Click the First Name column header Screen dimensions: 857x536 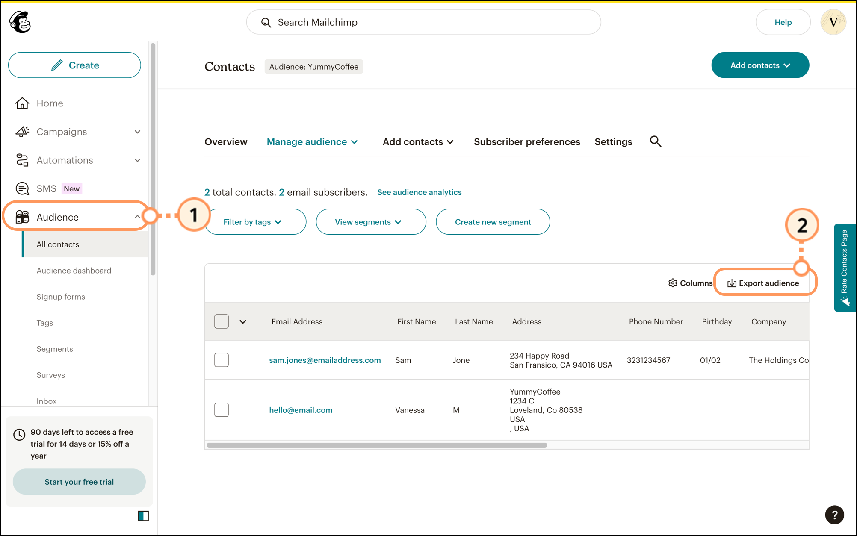click(417, 322)
